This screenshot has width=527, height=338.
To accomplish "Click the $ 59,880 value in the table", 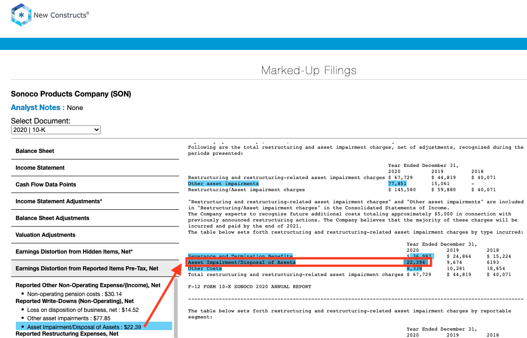I will tap(444, 190).
